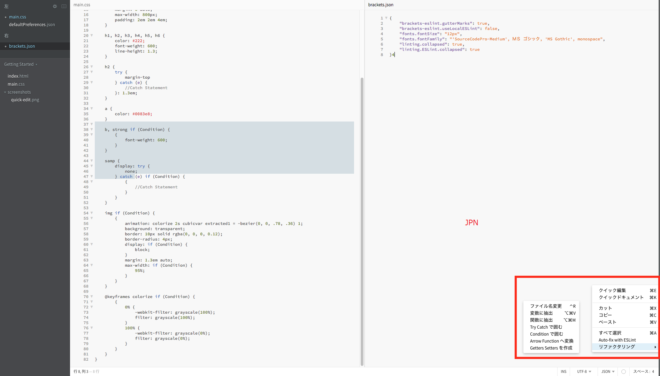This screenshot has height=376, width=660.
Task: Choose 関数に抽出 in the submenu
Action: pyautogui.click(x=551, y=320)
